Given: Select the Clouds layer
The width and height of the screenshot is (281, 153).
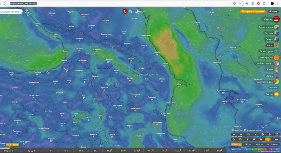Looking at the screenshot, I should pyautogui.click(x=276, y=70).
